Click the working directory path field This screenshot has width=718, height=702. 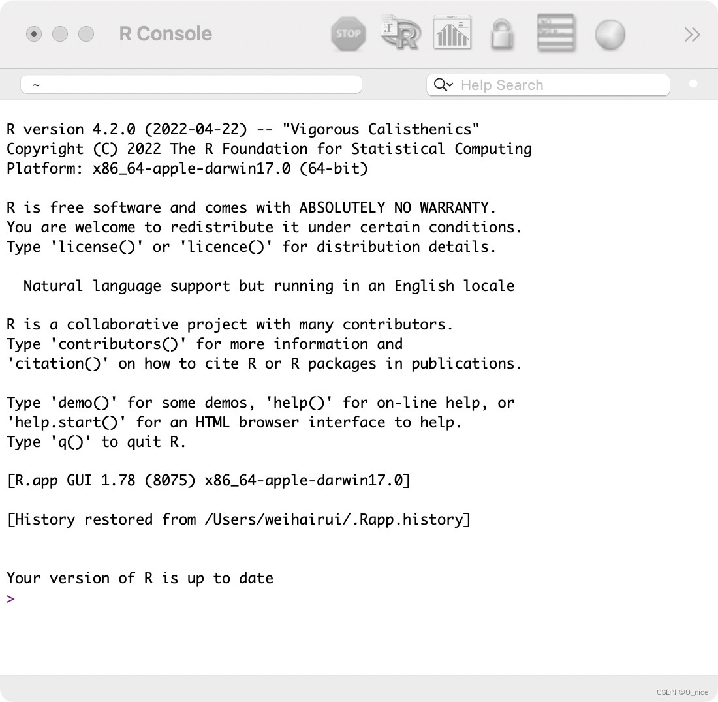coord(191,85)
